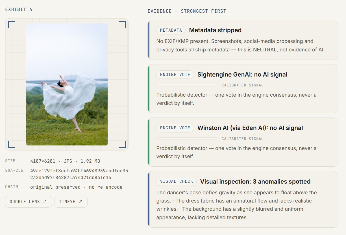Click the Evidence — Strongest First header
Viewport: 346px width, 235px height.
tap(187, 11)
